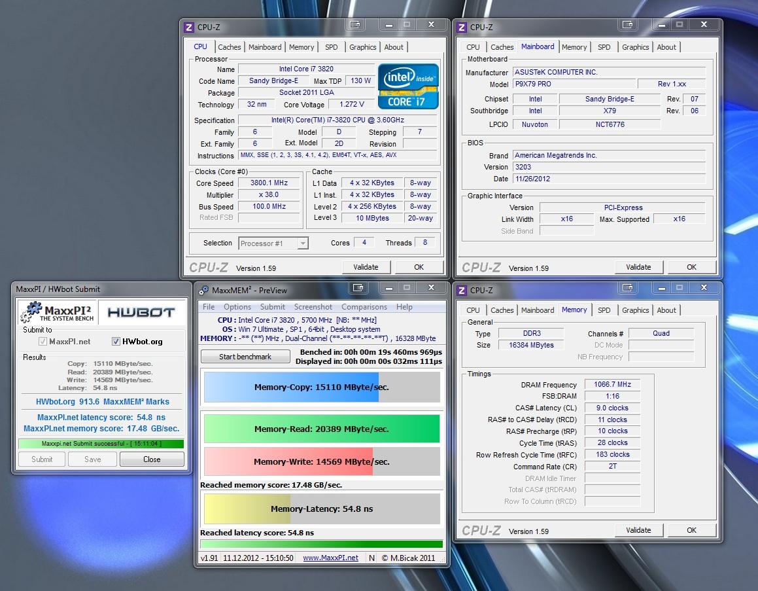Click the MaxxPI² system bench logo
The width and height of the screenshot is (758, 591).
coord(58,312)
